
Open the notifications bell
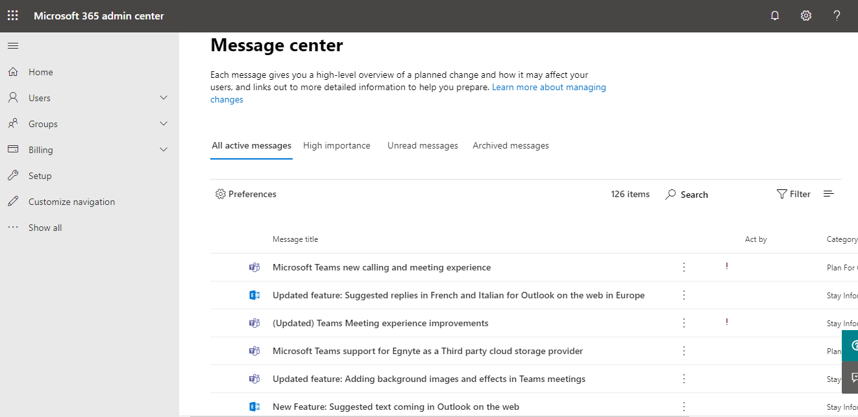pos(775,16)
